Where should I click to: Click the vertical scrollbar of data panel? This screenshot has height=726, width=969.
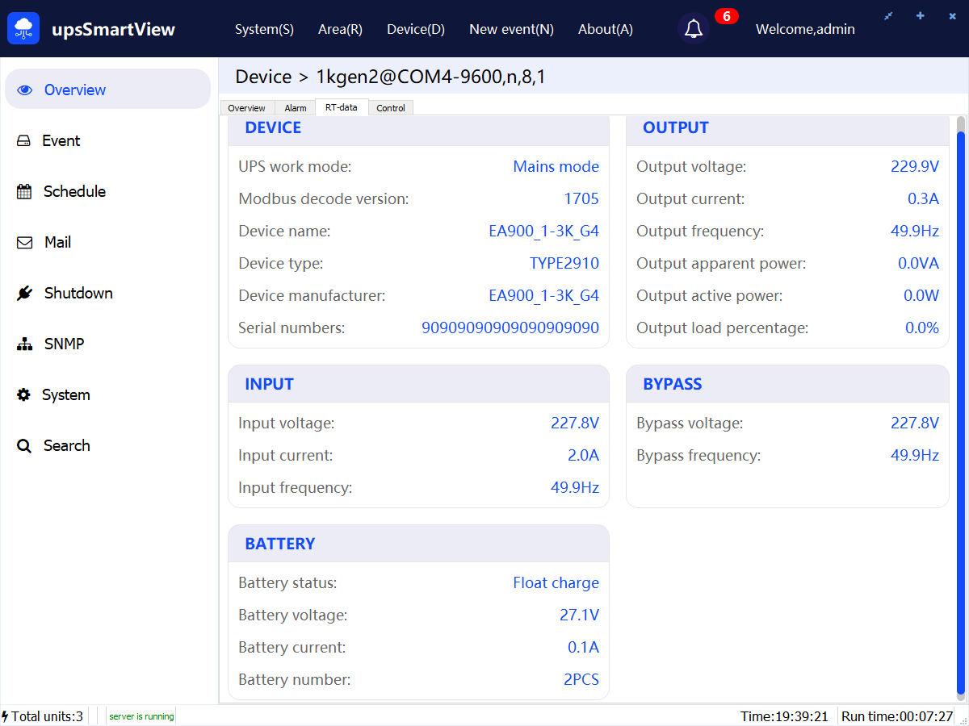click(x=961, y=403)
